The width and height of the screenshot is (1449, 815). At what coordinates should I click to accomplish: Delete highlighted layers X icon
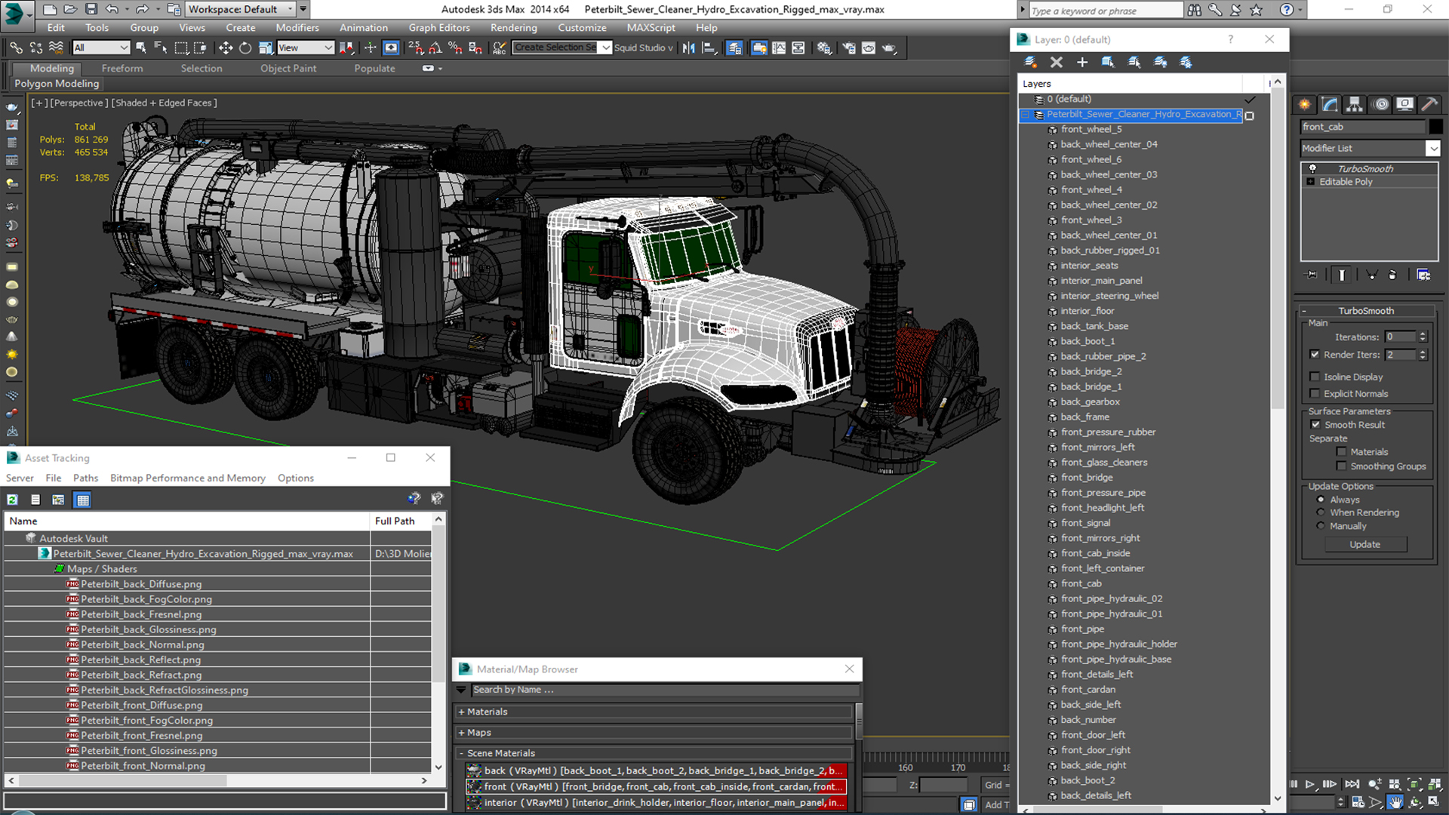pos(1057,62)
